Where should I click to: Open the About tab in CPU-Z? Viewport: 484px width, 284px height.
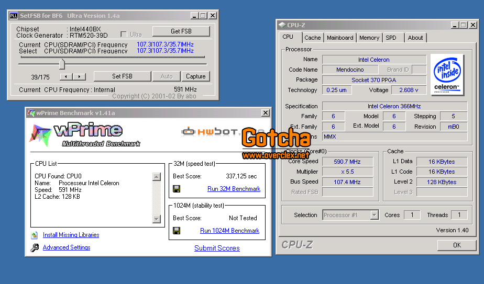(415, 38)
